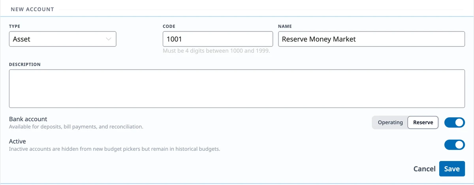Click the Description field label

25,64
